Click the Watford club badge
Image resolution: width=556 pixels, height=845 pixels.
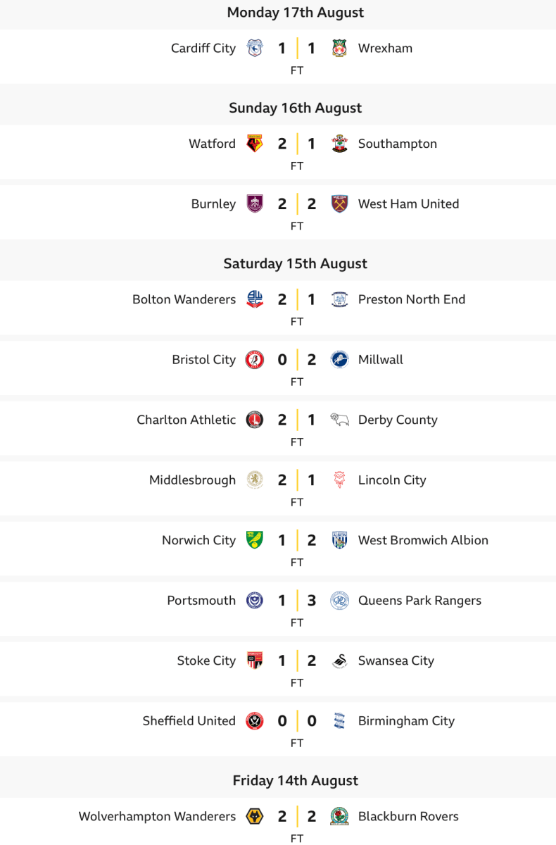click(x=255, y=144)
